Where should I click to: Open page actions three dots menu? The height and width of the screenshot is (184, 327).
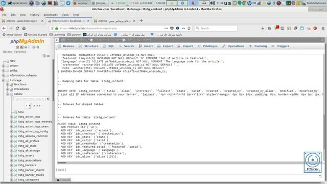(x=166, y=28)
